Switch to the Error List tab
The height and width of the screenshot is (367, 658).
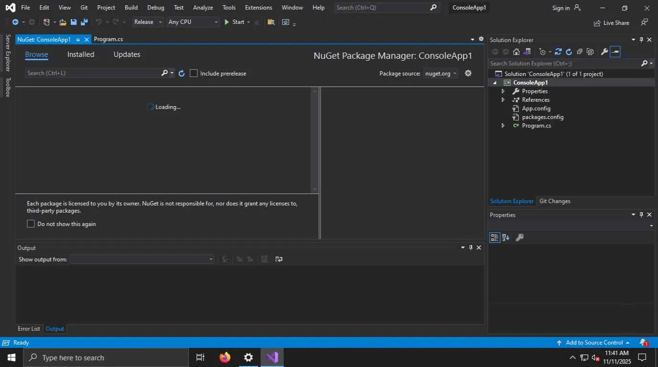pos(29,329)
